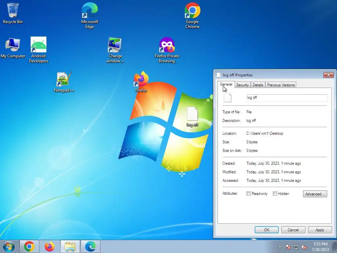This screenshot has width=337, height=253.
Task: Show hidden tray icons arrow
Action: point(280,247)
